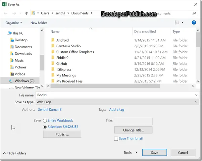Click the My Received Files folder icon
The width and height of the screenshot is (202, 161).
[53, 81]
